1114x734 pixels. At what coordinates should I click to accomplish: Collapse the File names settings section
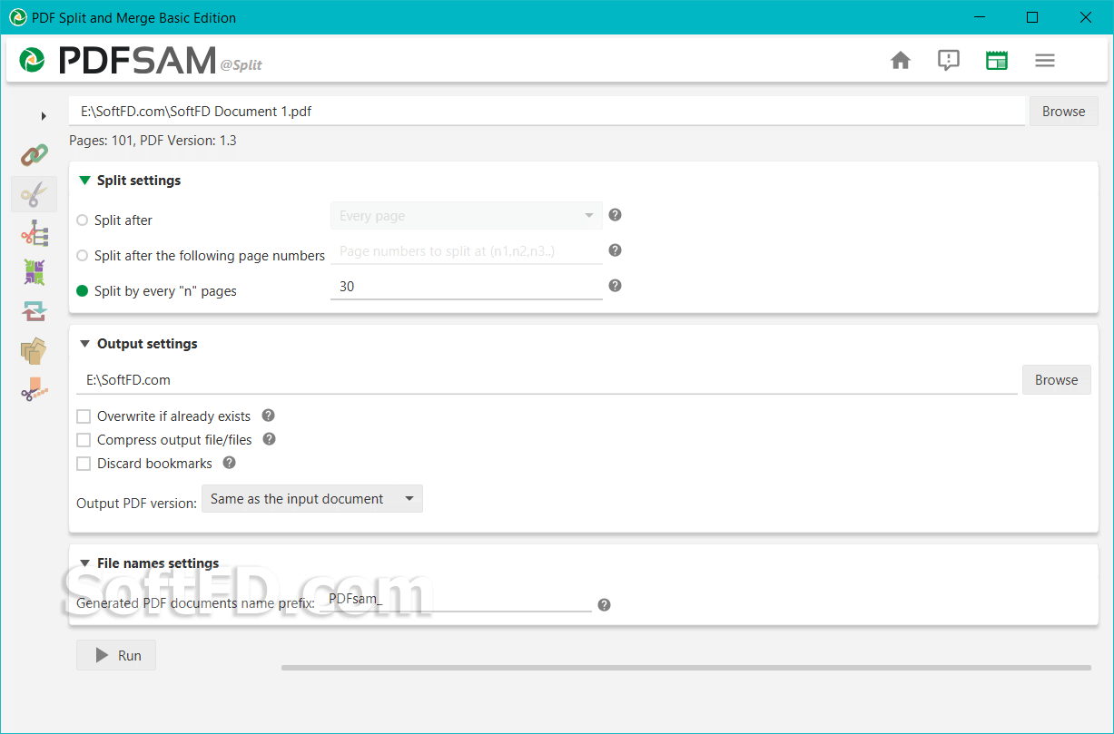pos(85,563)
